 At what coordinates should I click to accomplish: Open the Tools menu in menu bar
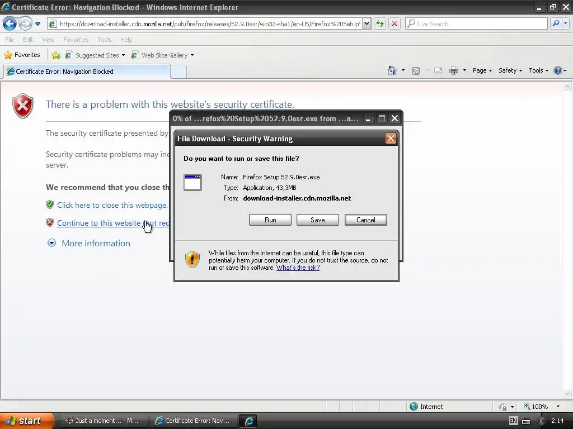[x=104, y=40]
